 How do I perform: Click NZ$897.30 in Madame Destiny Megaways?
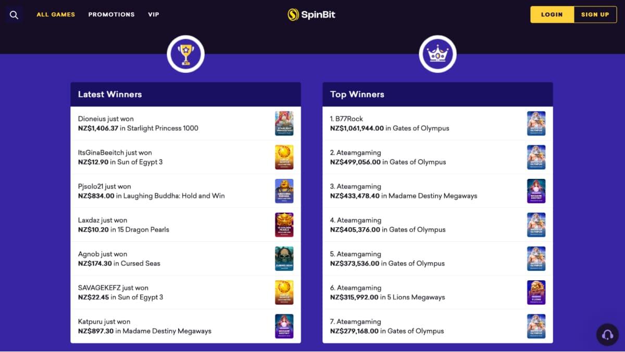(145, 331)
